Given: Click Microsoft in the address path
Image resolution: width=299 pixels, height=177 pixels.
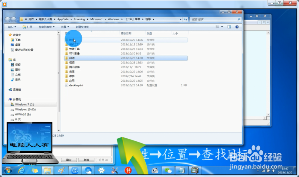Looking at the screenshot, I should point(96,19).
